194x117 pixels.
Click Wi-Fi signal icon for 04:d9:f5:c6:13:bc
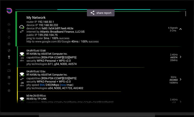click(x=22, y=74)
